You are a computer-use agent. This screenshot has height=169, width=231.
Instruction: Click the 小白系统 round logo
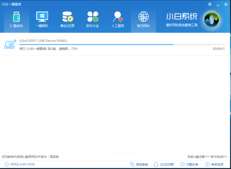point(212,19)
